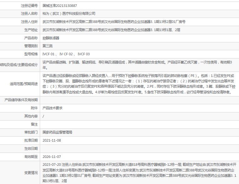Select the 备注 label
This screenshot has width=239, height=184.
click(x=34, y=124)
